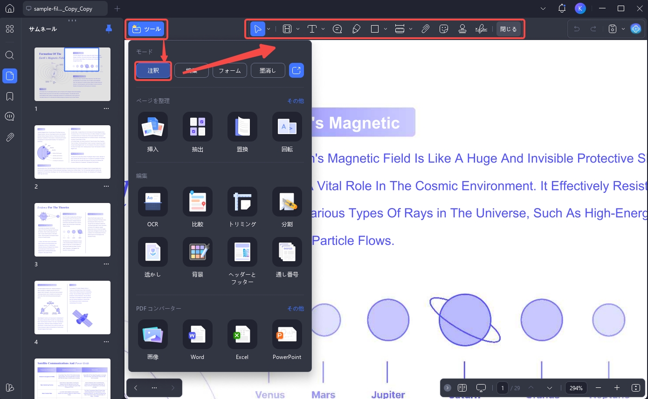Open the comments sidebar panel
This screenshot has width=648, height=399.
tap(10, 116)
